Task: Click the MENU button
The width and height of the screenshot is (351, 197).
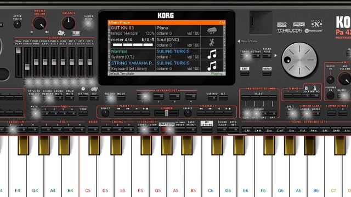Action: tap(267, 73)
